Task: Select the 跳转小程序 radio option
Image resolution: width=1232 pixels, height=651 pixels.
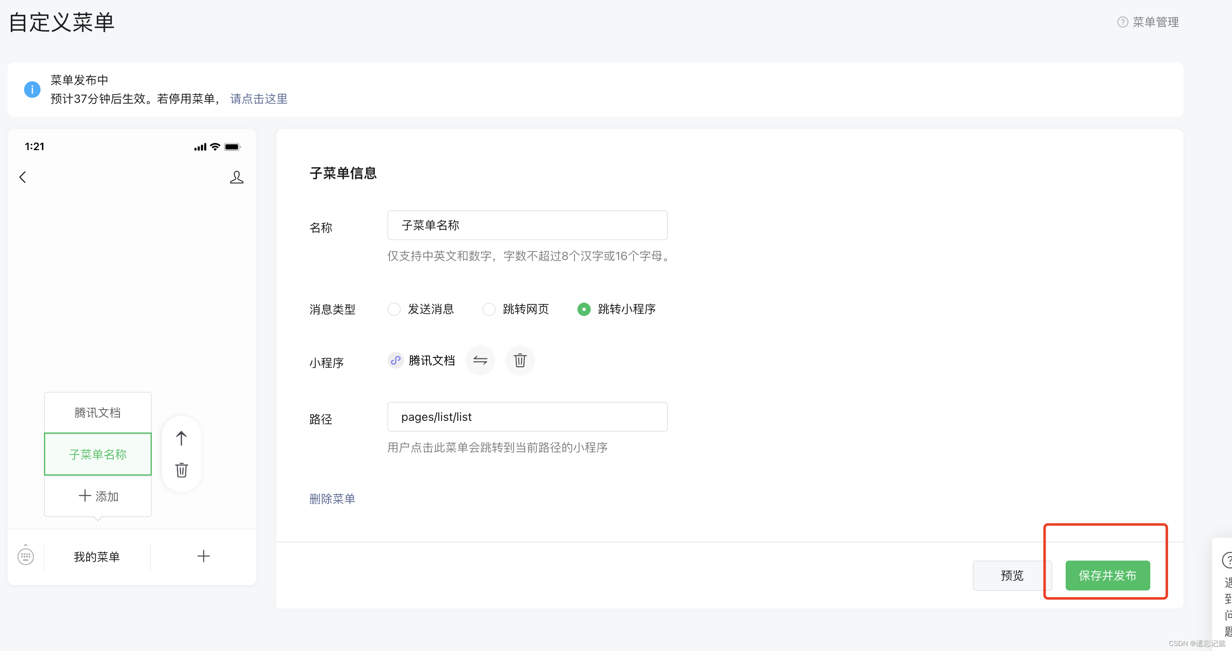Action: coord(584,309)
